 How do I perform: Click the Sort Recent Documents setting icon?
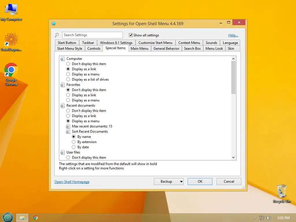click(x=68, y=132)
